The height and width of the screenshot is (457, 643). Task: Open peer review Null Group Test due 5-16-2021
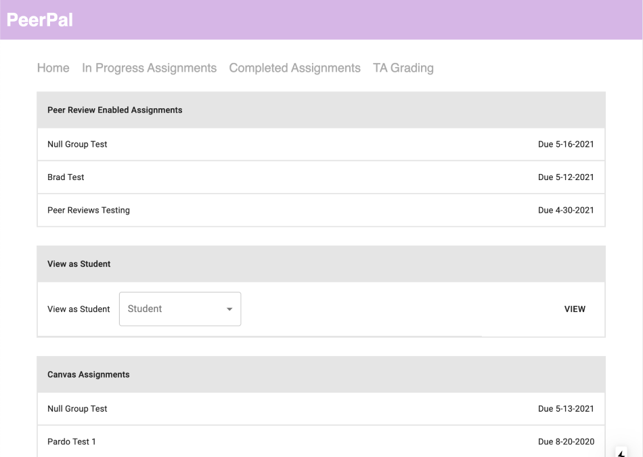pos(321,144)
